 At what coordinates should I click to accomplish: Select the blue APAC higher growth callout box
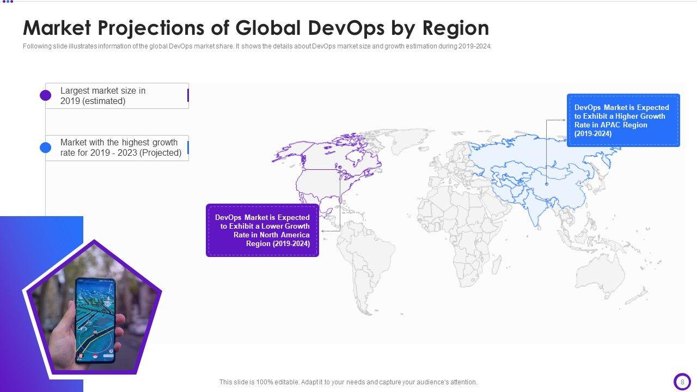coord(623,120)
